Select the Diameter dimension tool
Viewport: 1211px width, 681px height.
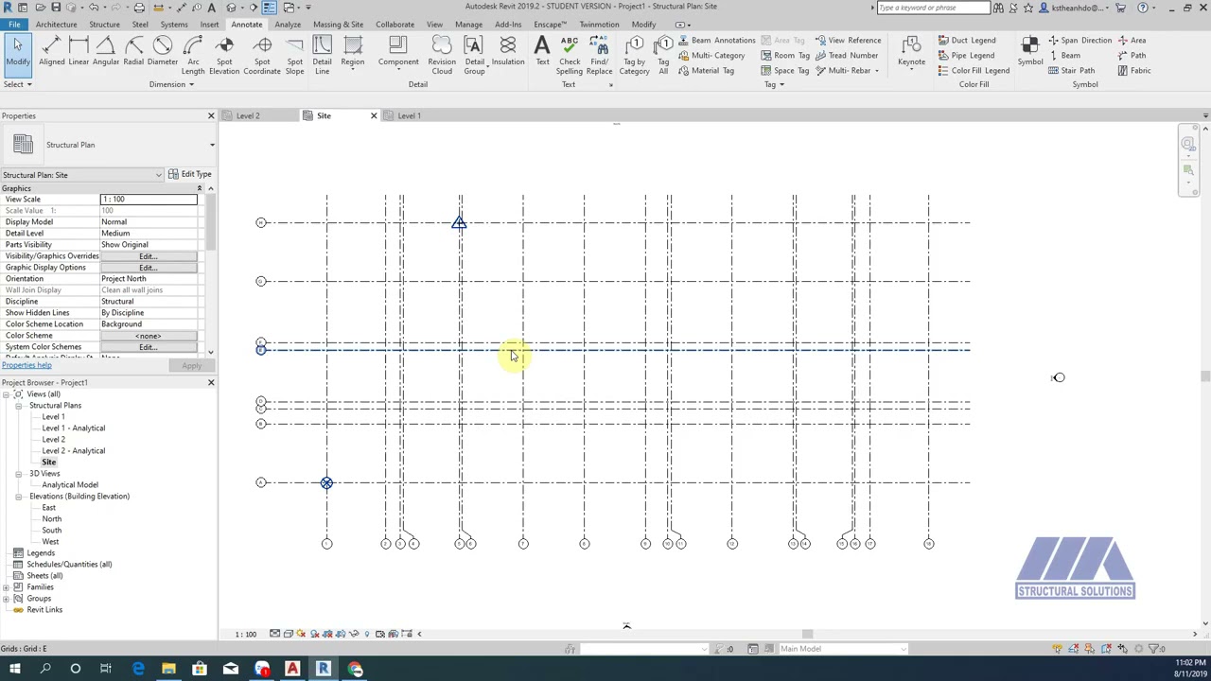pyautogui.click(x=163, y=52)
